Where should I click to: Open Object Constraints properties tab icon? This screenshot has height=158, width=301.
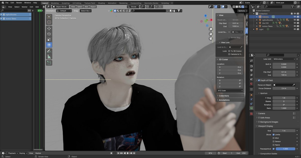[251, 104]
